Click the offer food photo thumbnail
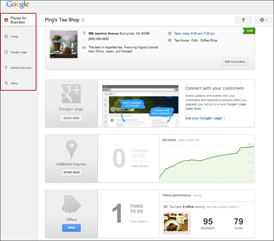Viewport: 274px width, 241px height. [x=176, y=222]
